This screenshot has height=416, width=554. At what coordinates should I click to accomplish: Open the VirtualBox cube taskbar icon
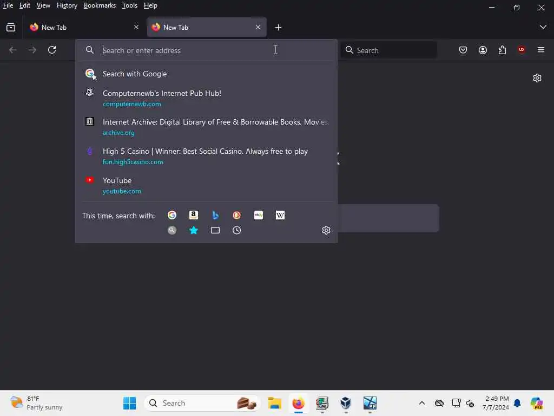[x=346, y=403]
